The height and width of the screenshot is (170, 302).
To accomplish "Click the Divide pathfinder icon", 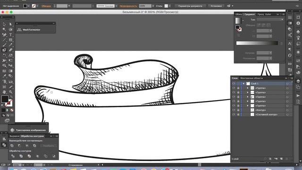I will tap(13, 156).
